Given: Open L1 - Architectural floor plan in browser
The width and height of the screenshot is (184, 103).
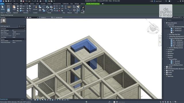Looking at the screenshot, I should pos(177,29).
